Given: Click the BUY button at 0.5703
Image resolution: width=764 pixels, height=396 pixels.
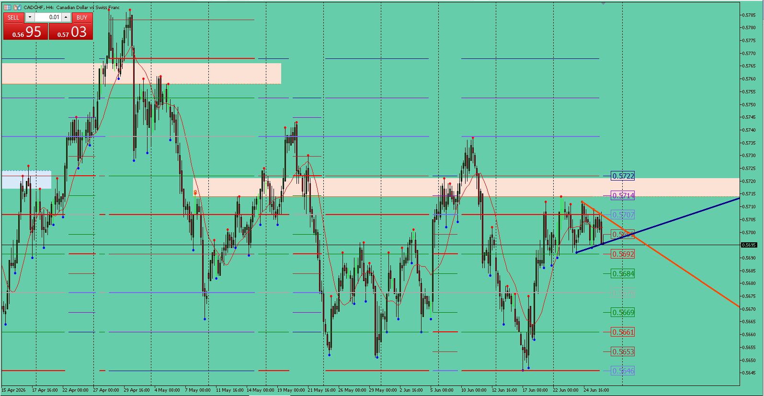Looking at the screenshot, I should pyautogui.click(x=71, y=32).
